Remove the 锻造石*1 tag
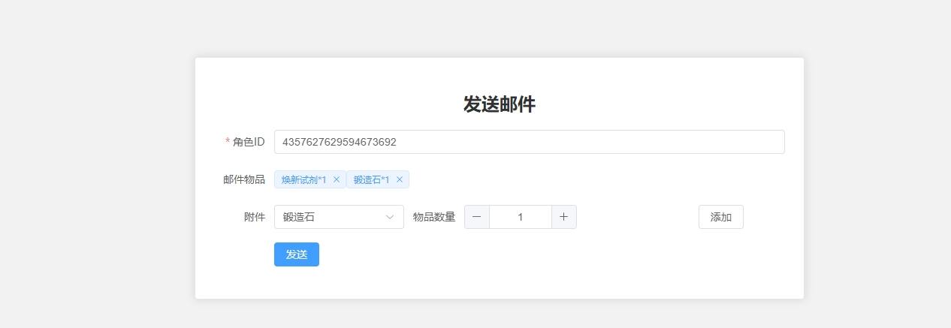This screenshot has height=328, width=951. [400, 179]
